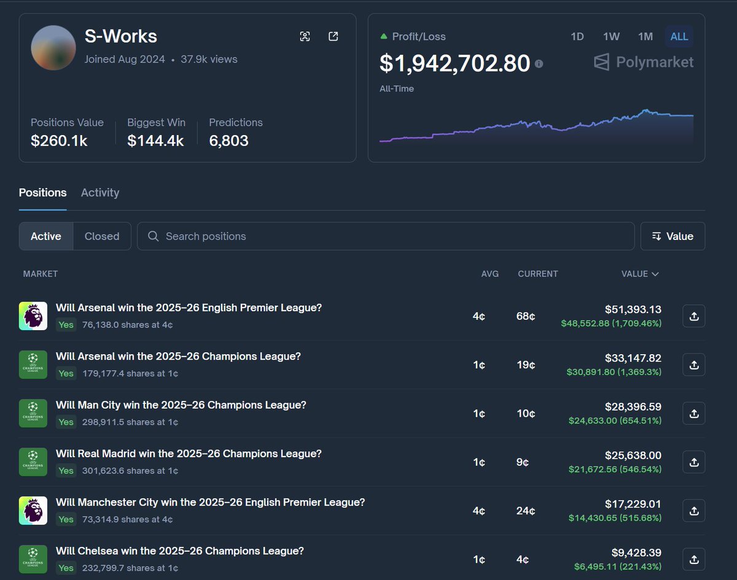Open the profile QR scan icon
This screenshot has height=580, width=737.
click(305, 36)
